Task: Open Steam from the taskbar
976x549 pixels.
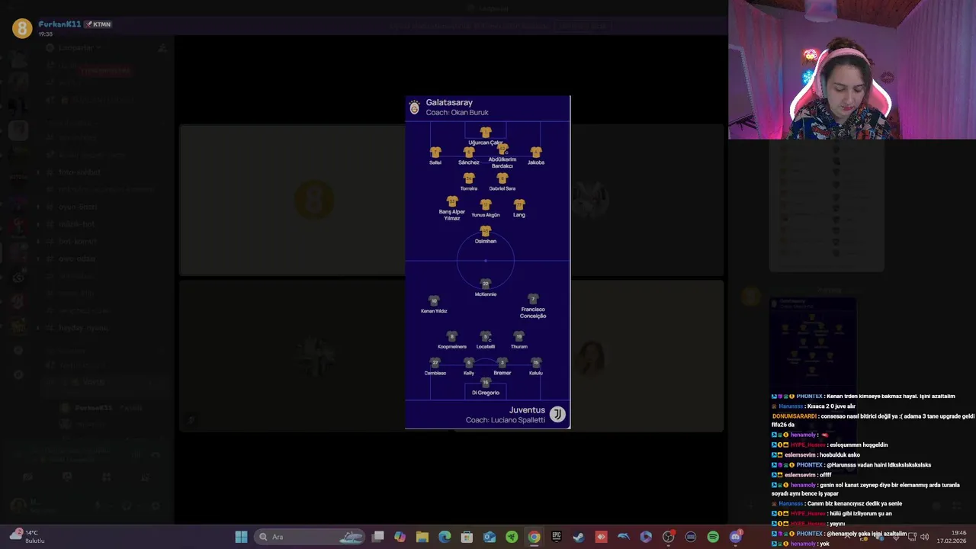Action: pyautogui.click(x=579, y=537)
